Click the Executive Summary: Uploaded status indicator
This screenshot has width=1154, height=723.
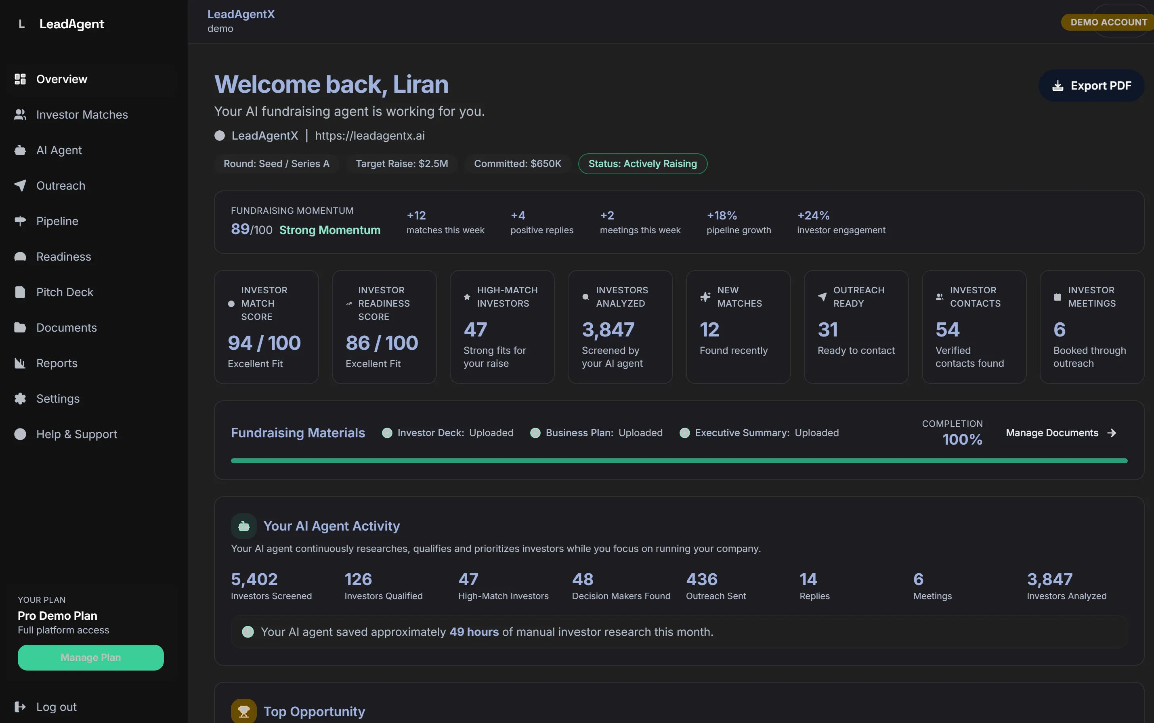click(x=759, y=433)
